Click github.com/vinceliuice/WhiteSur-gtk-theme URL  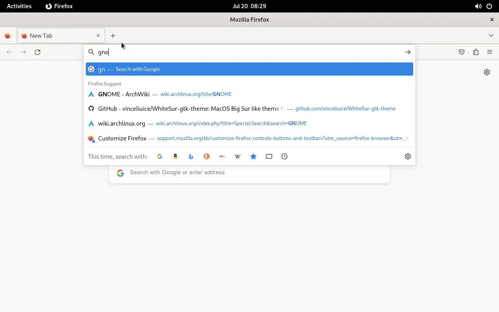click(x=345, y=108)
